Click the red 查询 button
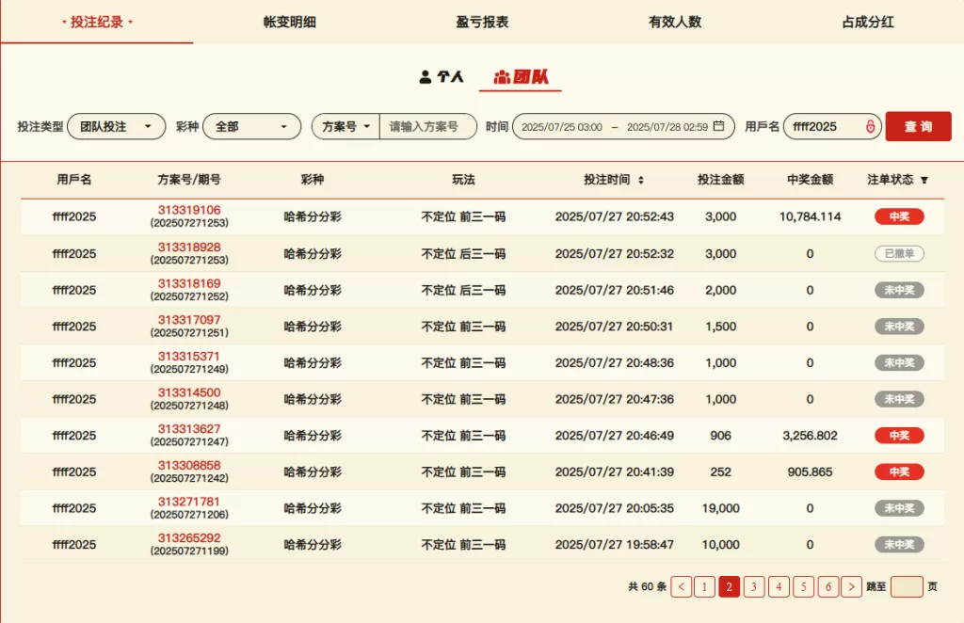Image resolution: width=964 pixels, height=623 pixels. point(919,126)
